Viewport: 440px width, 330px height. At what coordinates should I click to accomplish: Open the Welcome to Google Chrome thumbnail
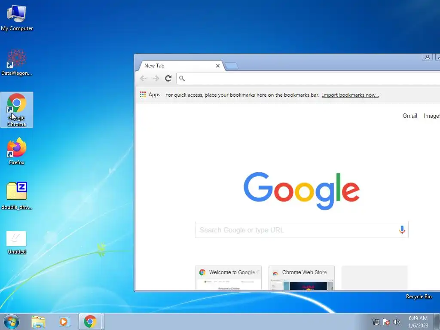pyautogui.click(x=229, y=278)
